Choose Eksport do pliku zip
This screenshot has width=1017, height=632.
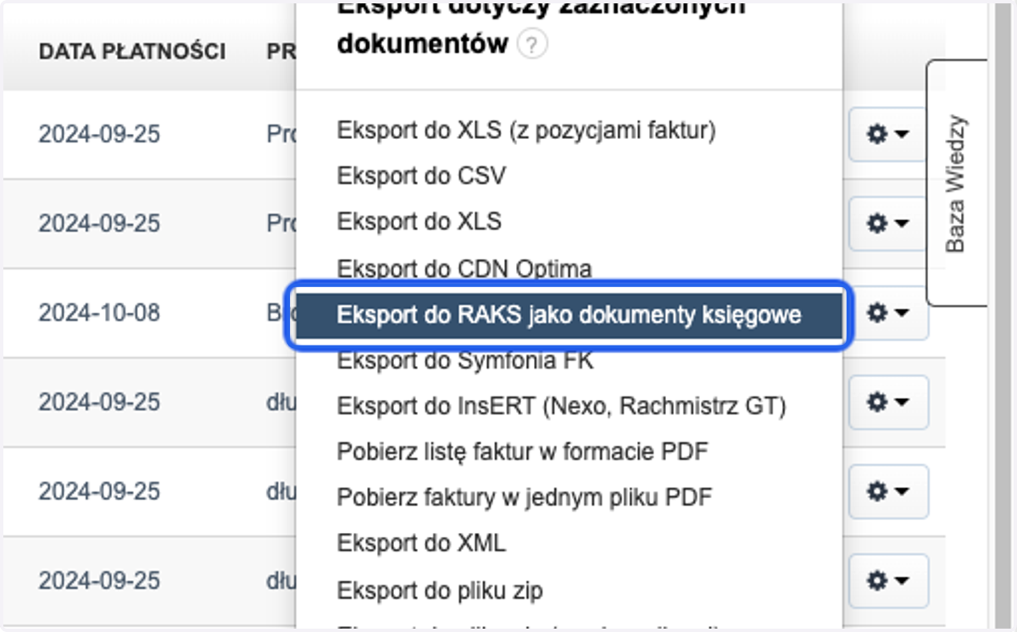pyautogui.click(x=440, y=589)
